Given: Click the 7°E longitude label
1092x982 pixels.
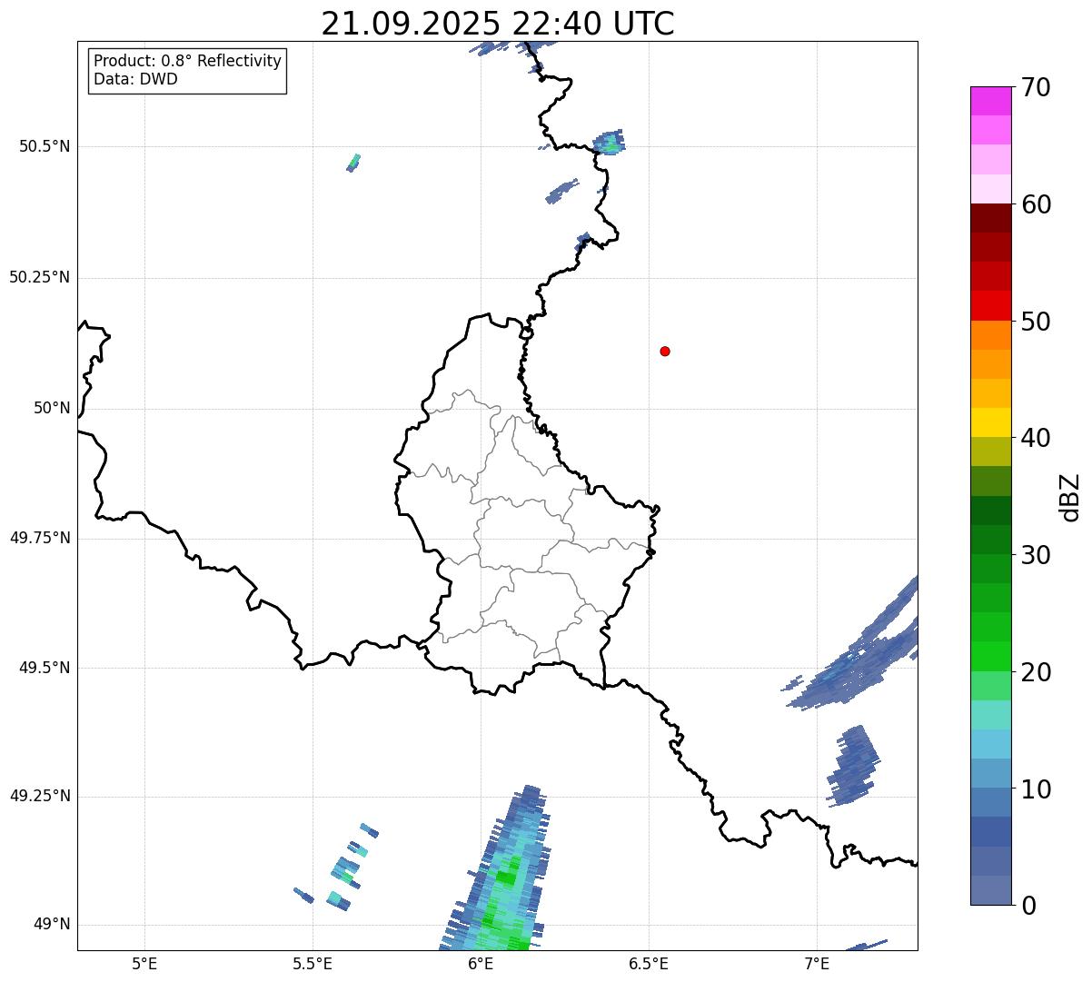Looking at the screenshot, I should (817, 963).
